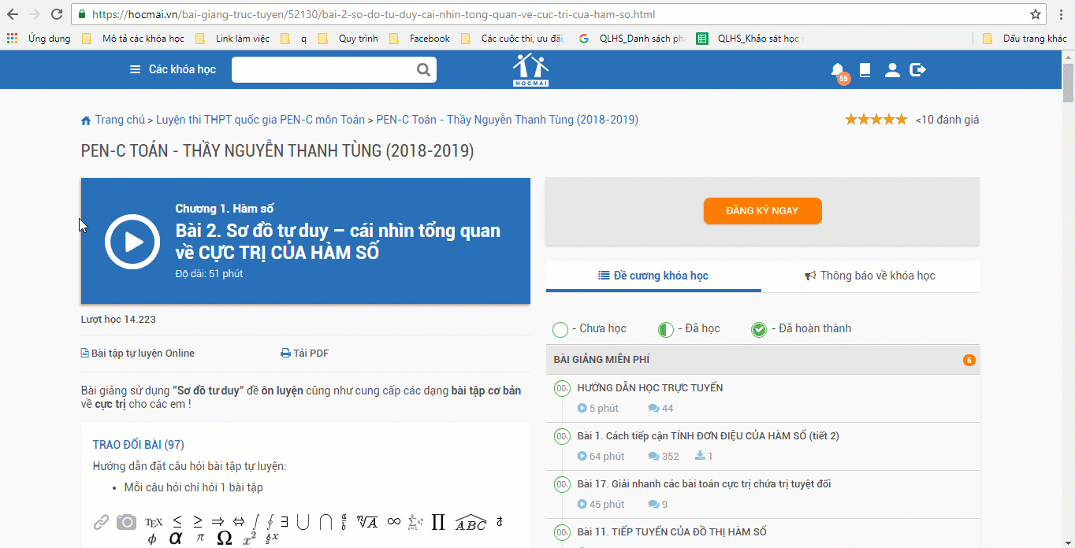Insert the product Pi symbol
This screenshot has width=1075, height=548.
(439, 522)
